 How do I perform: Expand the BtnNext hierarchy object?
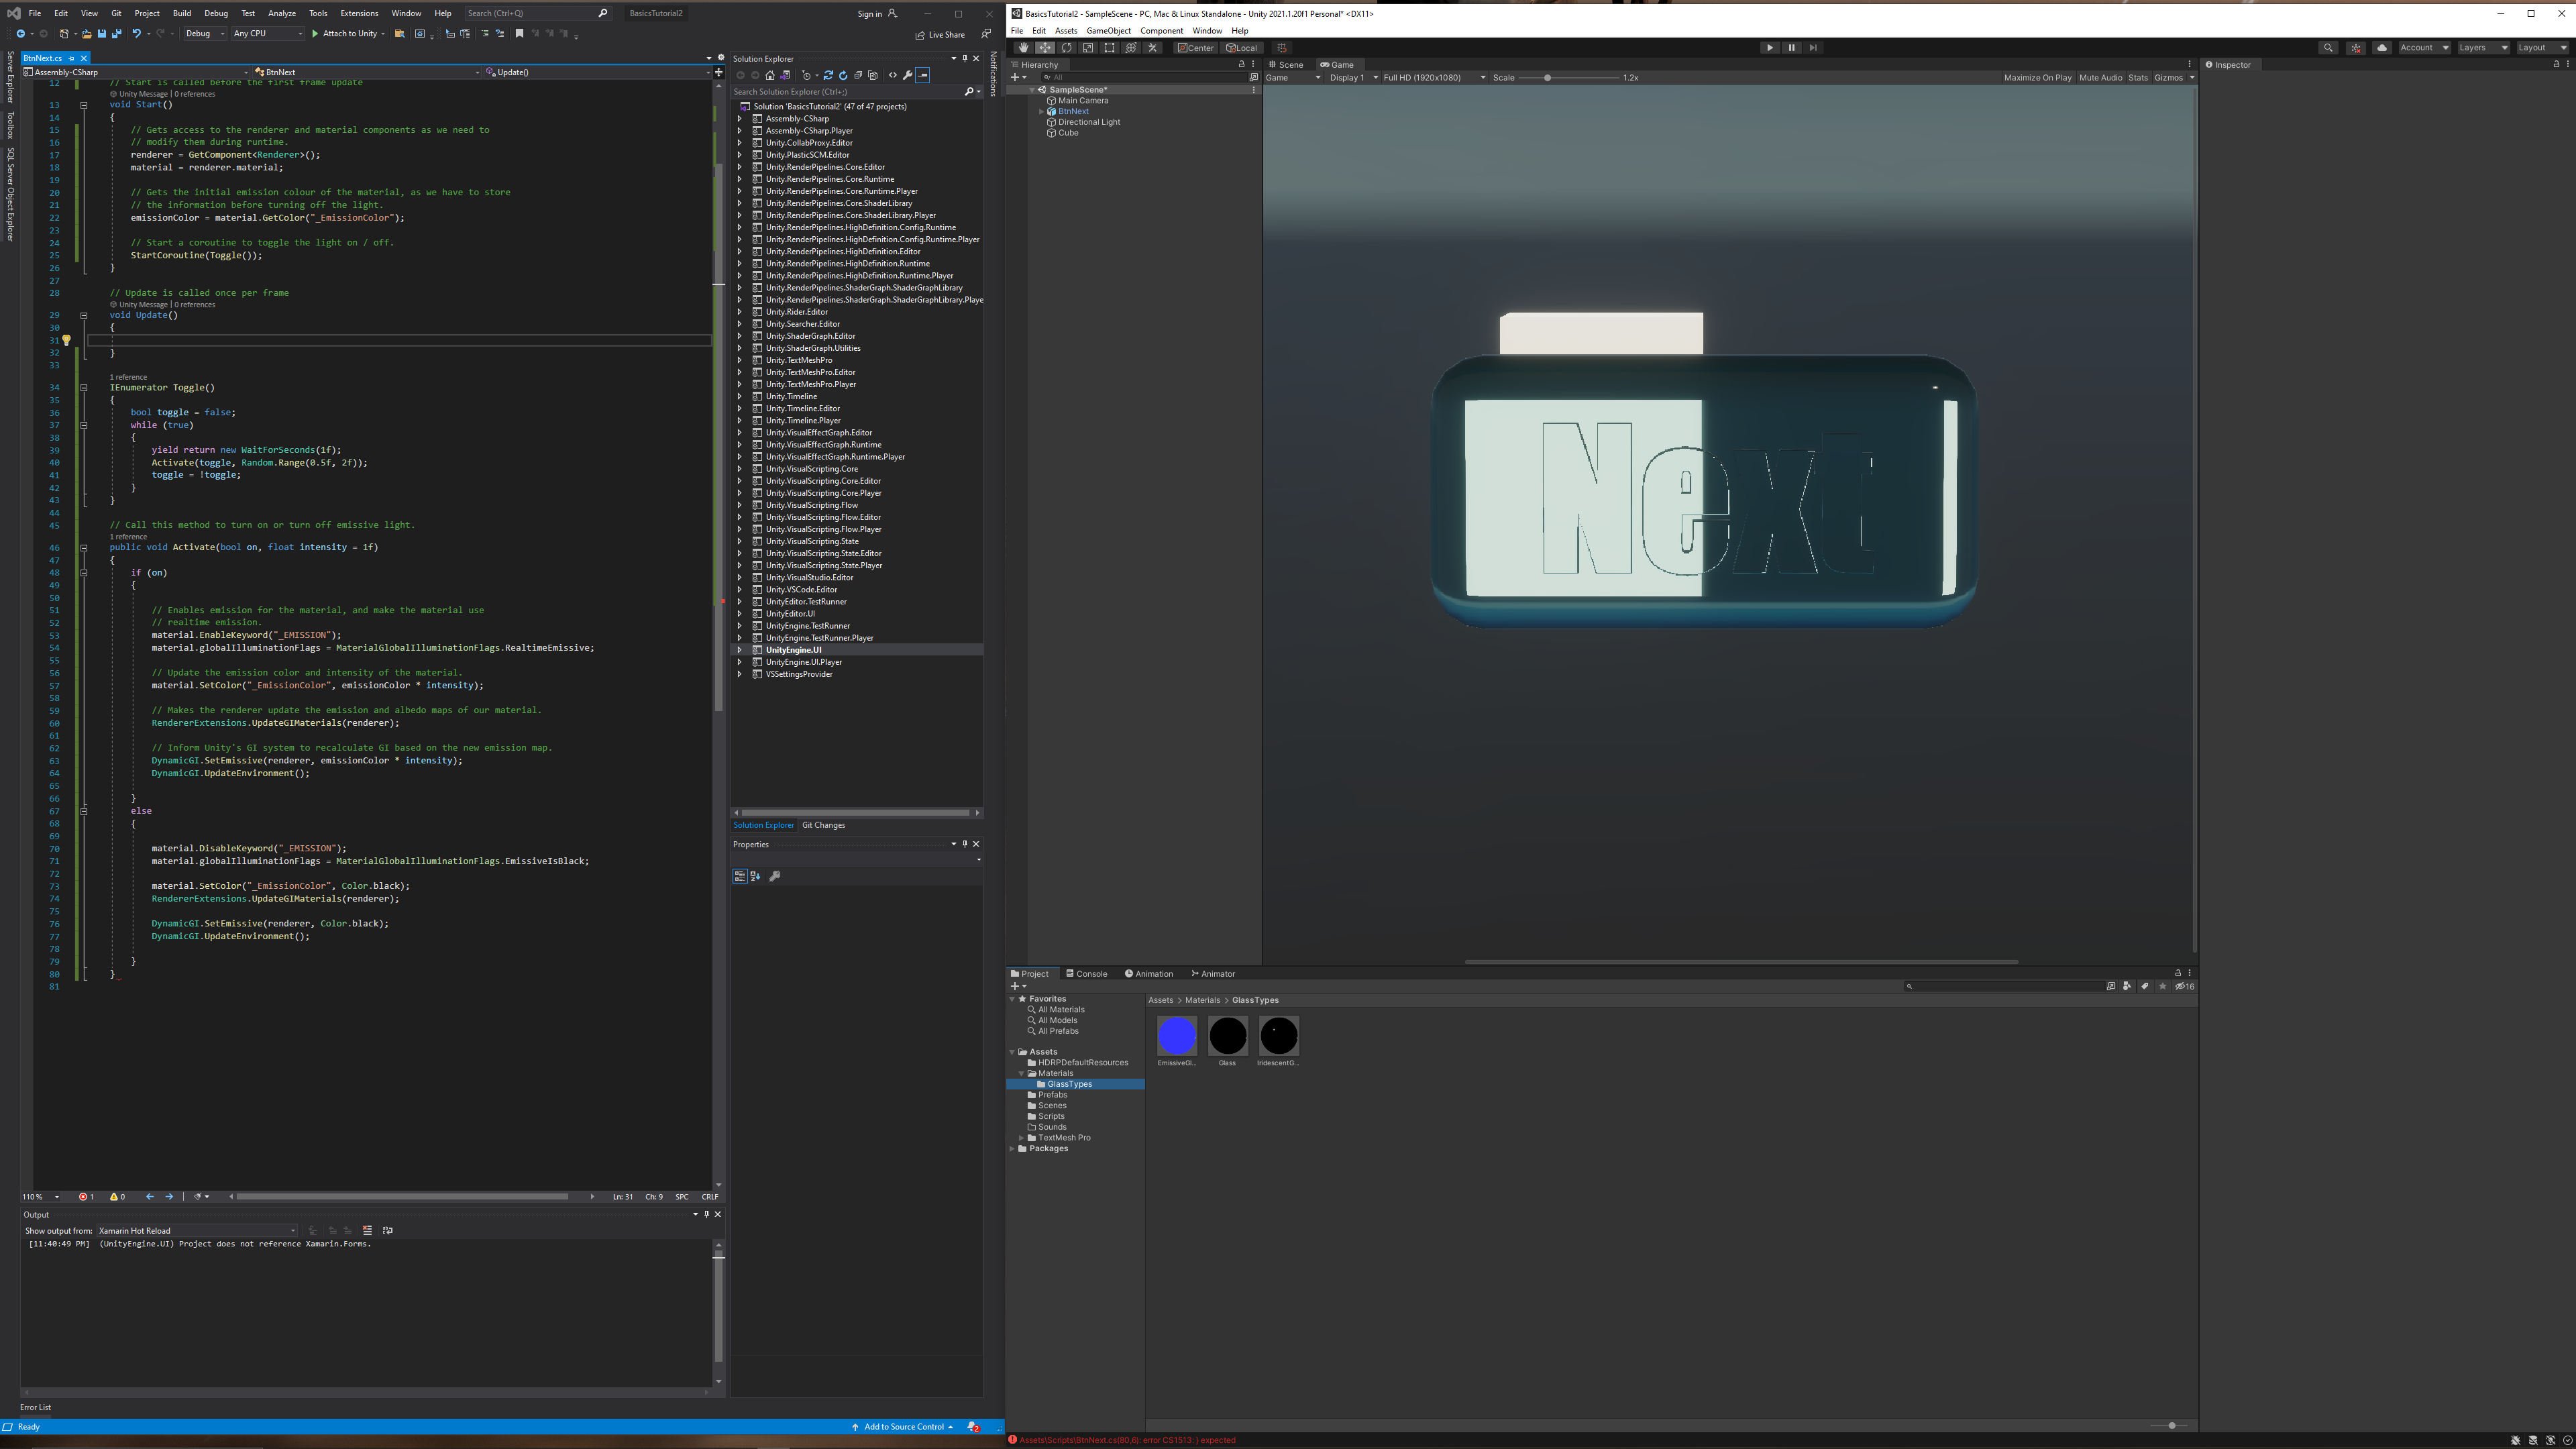click(1041, 112)
